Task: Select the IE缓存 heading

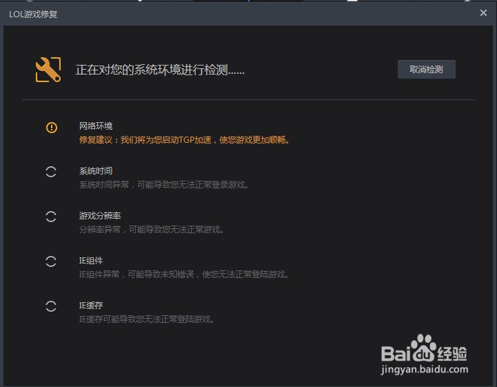Action: [91, 305]
